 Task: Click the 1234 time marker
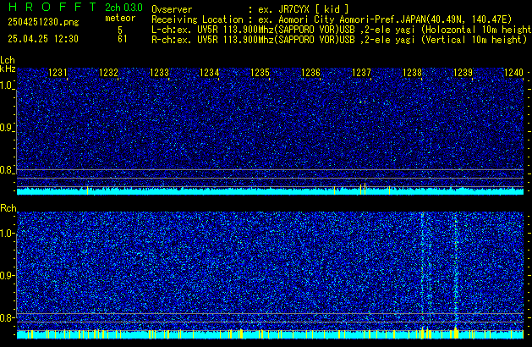[x=210, y=73]
